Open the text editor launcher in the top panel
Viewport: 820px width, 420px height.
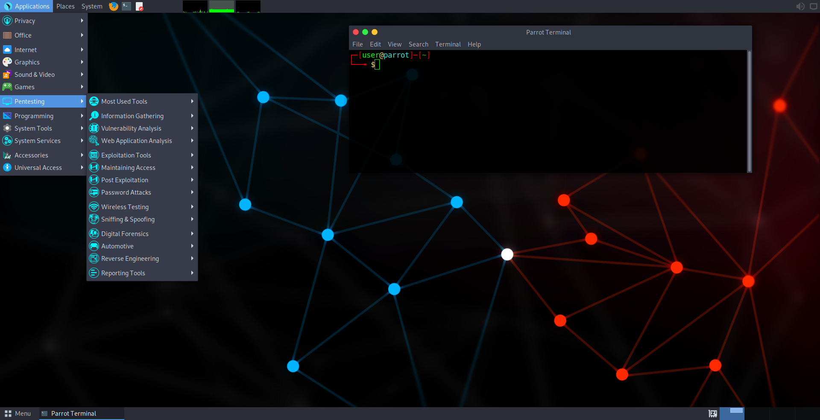tap(139, 6)
